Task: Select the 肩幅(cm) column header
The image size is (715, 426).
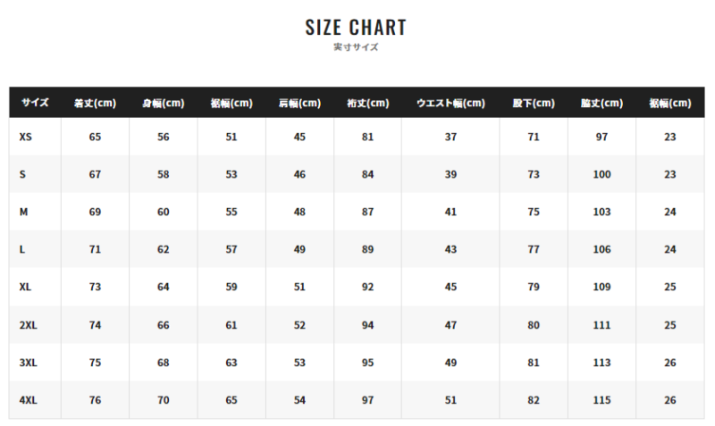Action: click(x=299, y=103)
